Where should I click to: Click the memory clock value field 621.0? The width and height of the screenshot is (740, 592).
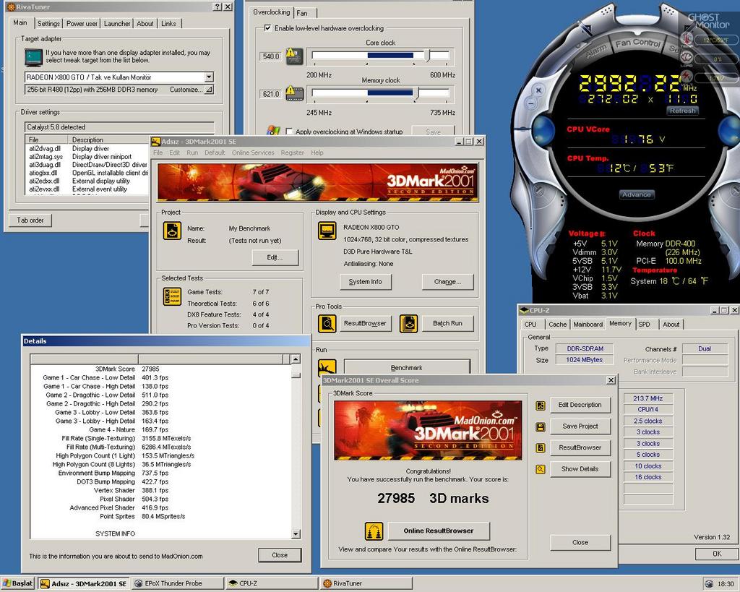[272, 94]
